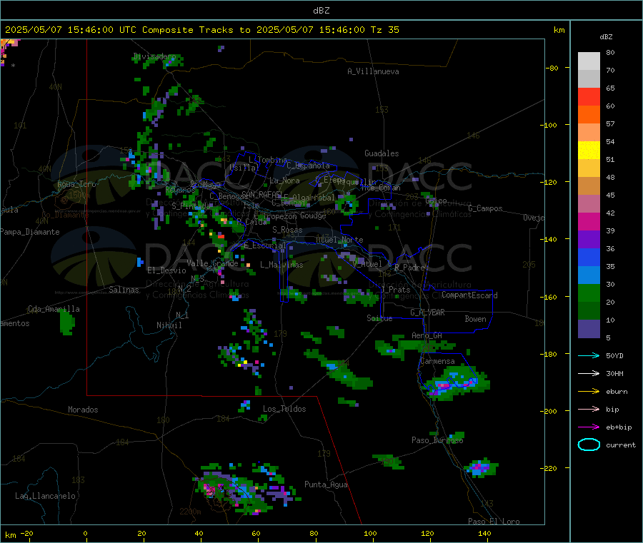Click the 35 dBZ blue color swatch
643x543 pixels.
(589, 257)
